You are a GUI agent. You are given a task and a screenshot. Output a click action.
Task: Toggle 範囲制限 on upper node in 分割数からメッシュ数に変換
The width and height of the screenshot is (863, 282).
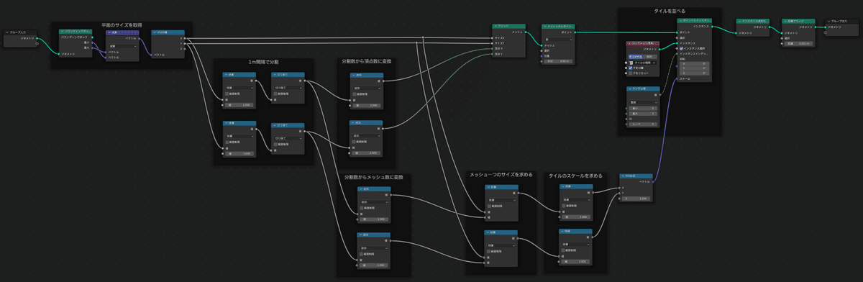(362, 208)
